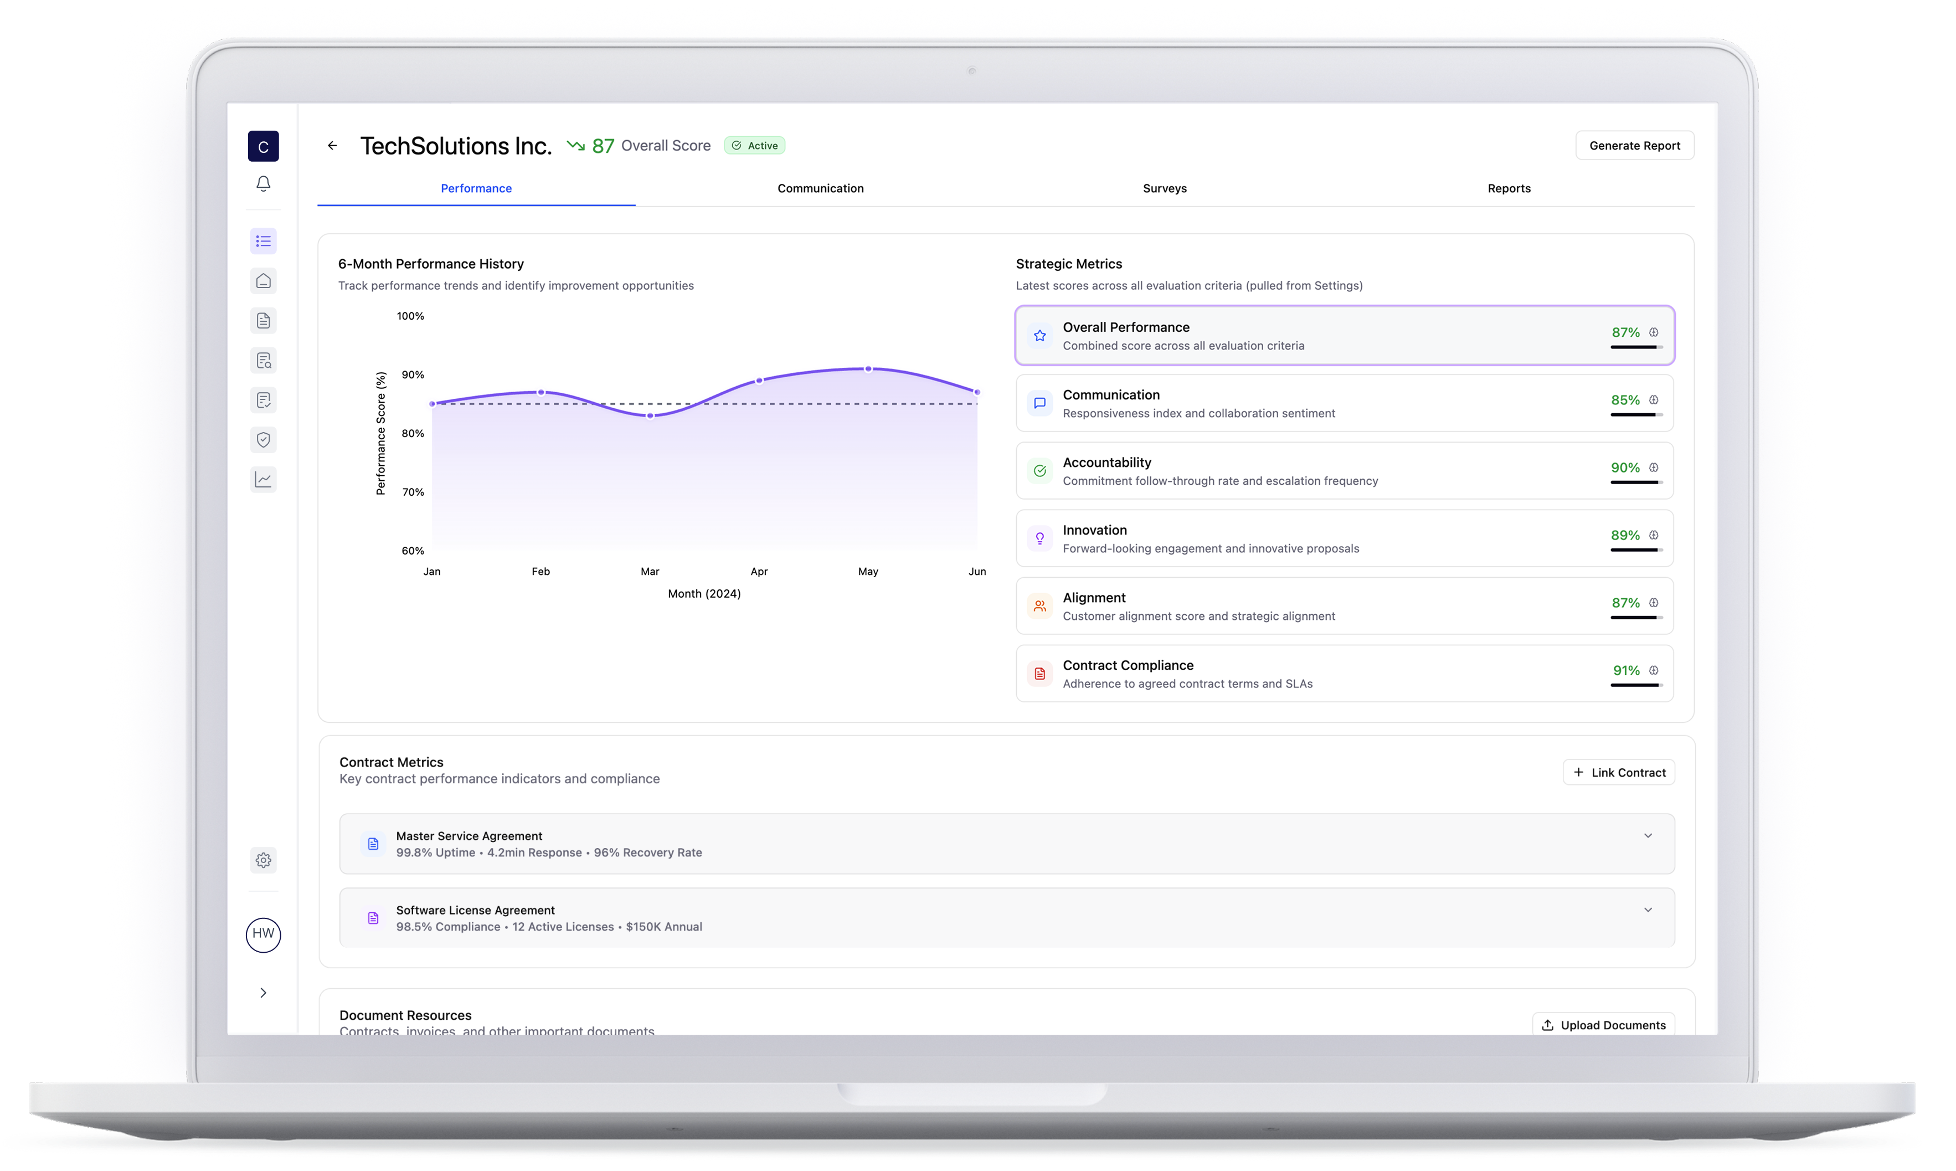Switch to the Communication tab
This screenshot has height=1171, width=1956.
(x=820, y=188)
